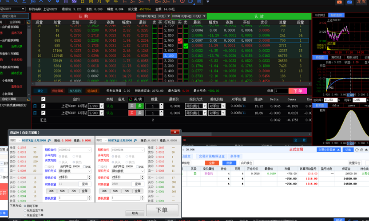Click the 买/卖 swap direction icon
The width and height of the screenshot is (369, 221).
click(x=131, y=99)
